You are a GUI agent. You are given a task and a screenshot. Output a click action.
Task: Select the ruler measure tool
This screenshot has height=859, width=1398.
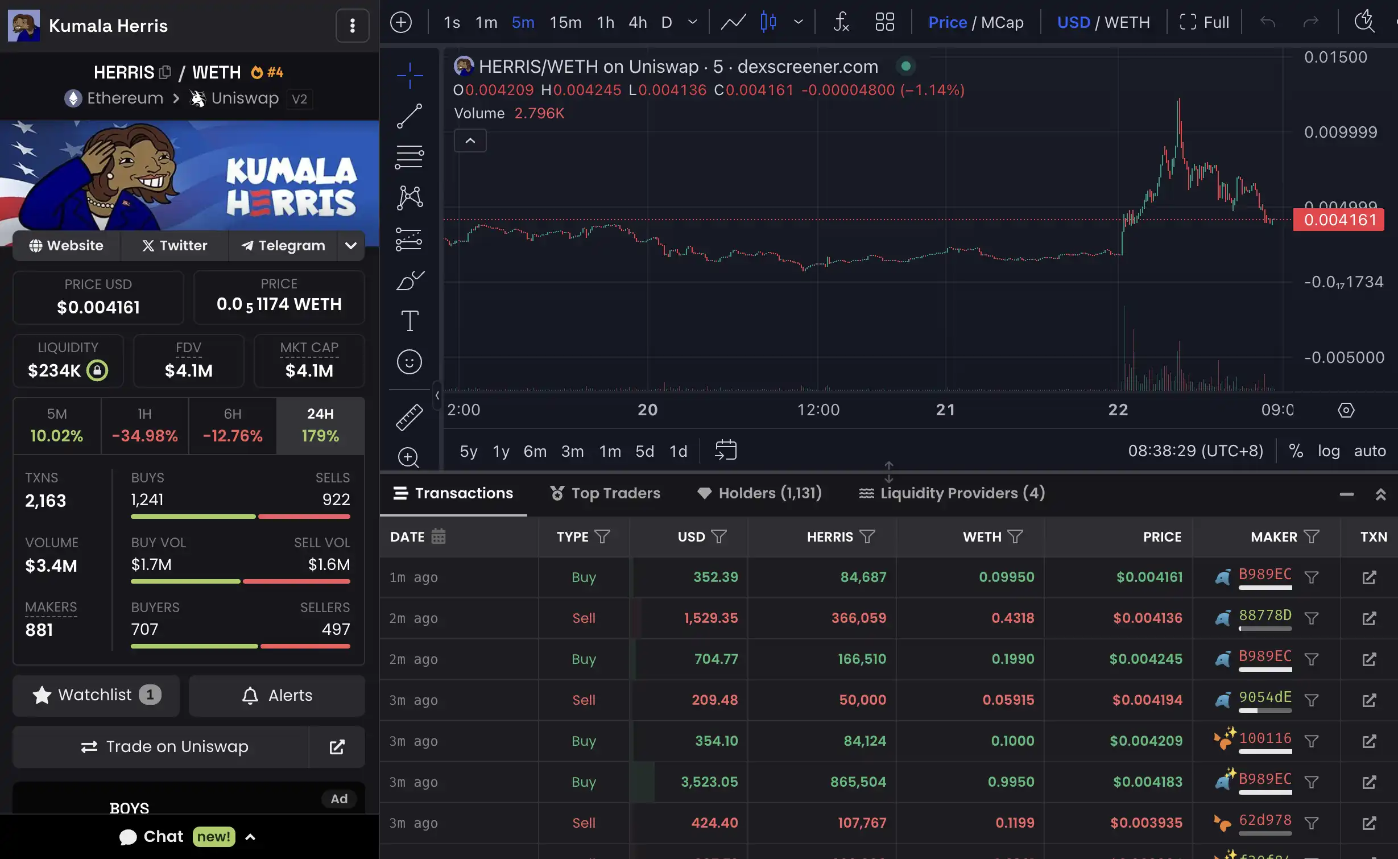(x=409, y=418)
